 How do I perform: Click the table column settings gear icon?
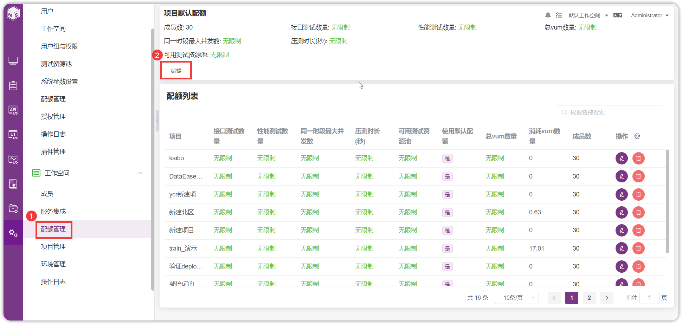point(637,136)
